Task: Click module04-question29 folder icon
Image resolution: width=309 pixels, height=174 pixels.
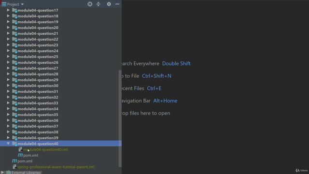Action: [x=14, y=80]
